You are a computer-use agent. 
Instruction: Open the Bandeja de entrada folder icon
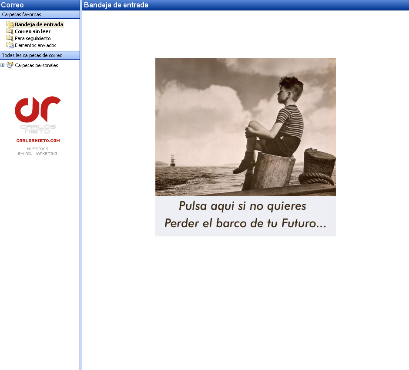click(10, 24)
